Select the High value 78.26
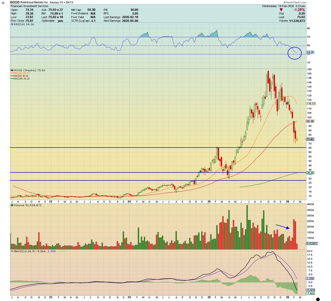Viewport: 331px width, 301px height. (29, 14)
